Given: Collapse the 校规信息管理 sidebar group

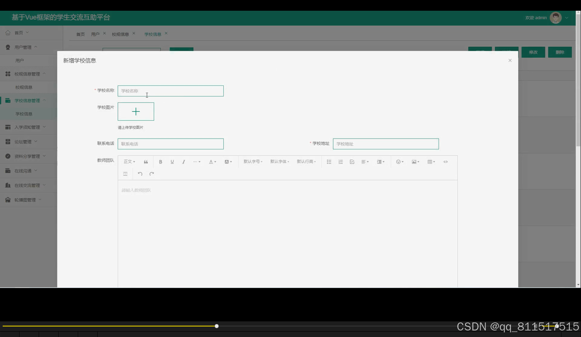Looking at the screenshot, I should coord(44,74).
